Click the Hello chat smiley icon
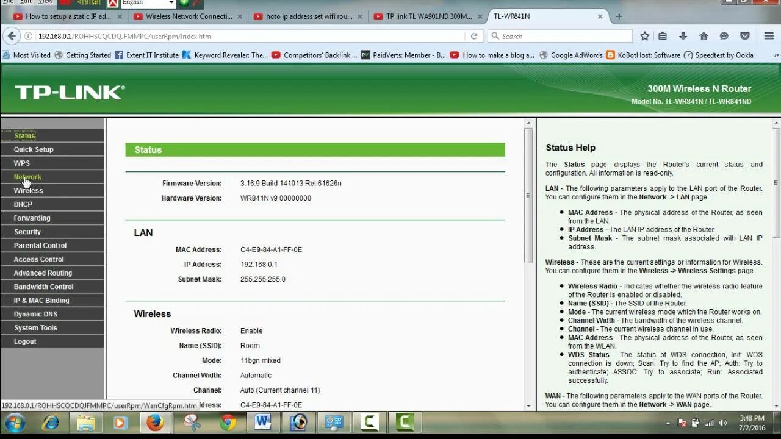Image resolution: width=781 pixels, height=439 pixels. point(724,36)
